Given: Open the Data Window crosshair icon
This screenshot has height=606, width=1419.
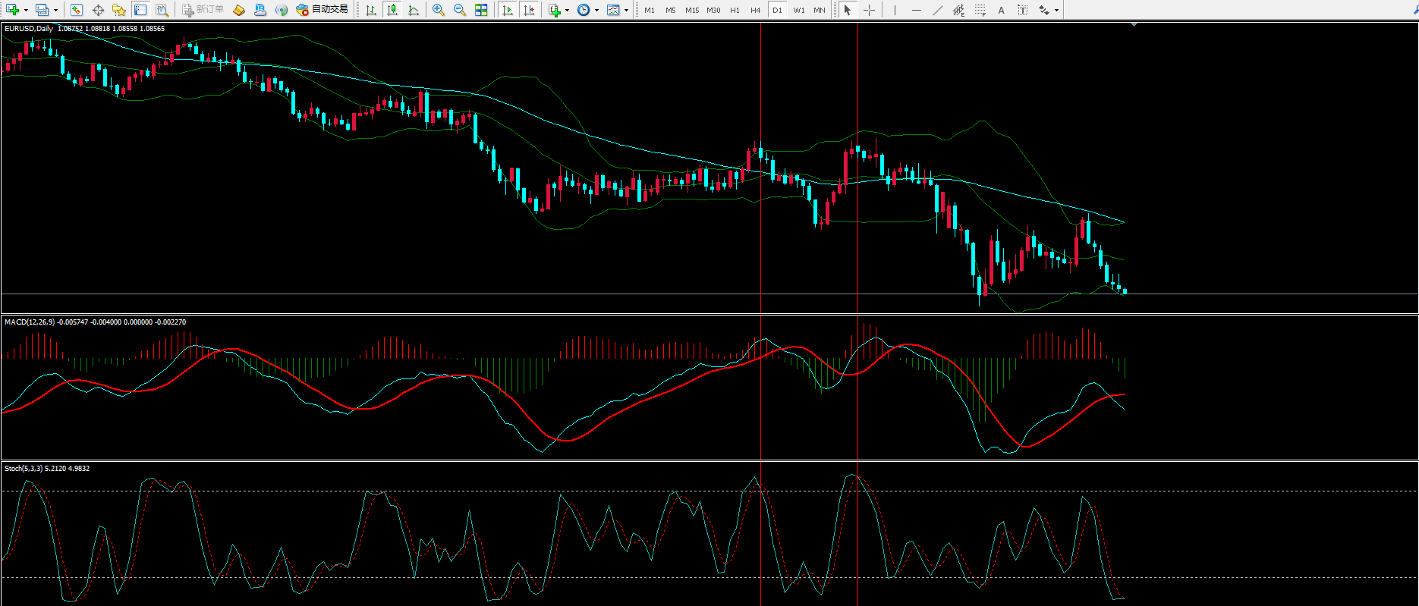Looking at the screenshot, I should click(98, 10).
